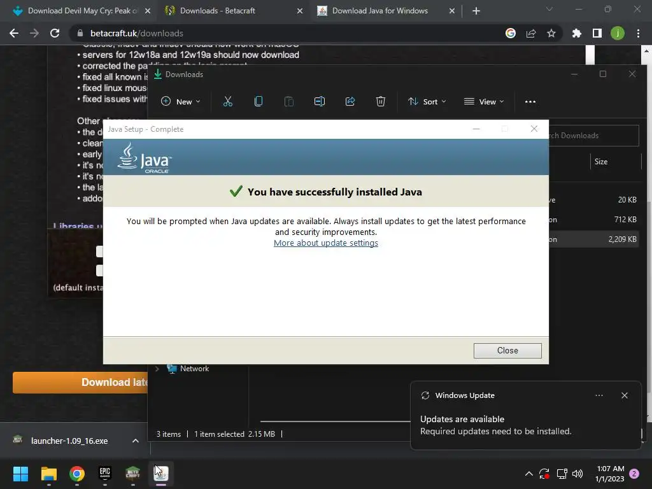Reload the Betacraft page
Screen dimensions: 652x489
tap(55, 33)
